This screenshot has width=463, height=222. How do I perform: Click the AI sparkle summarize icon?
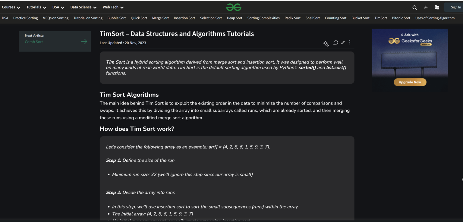[326, 43]
